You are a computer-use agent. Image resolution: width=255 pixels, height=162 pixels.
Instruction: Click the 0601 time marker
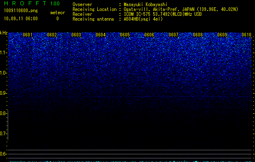point(28,35)
